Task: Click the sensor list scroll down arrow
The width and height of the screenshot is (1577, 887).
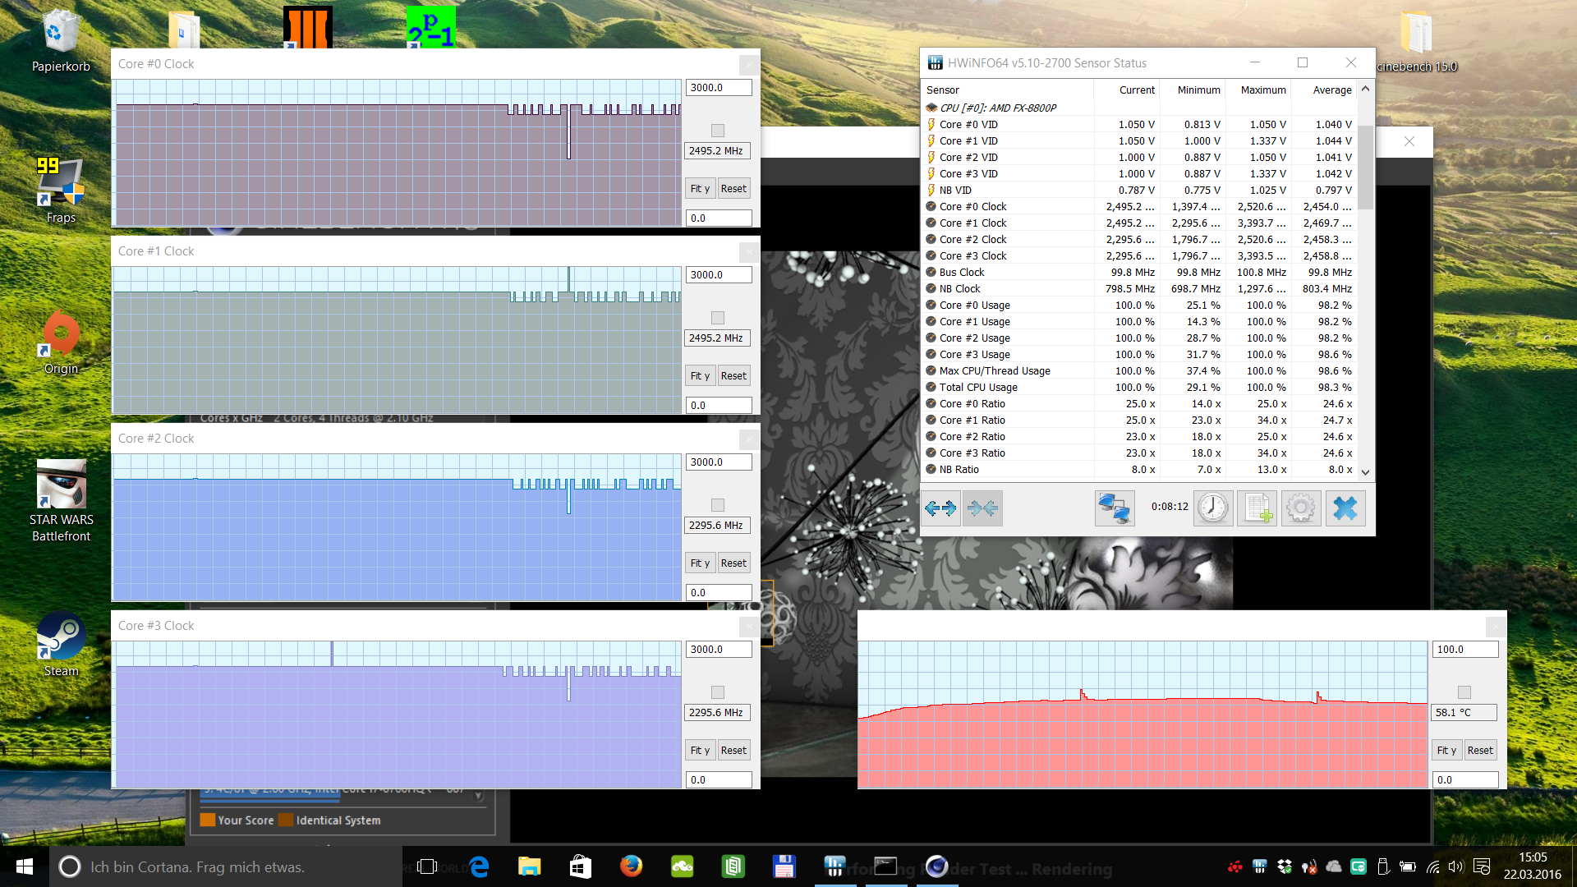Action: click(1365, 472)
